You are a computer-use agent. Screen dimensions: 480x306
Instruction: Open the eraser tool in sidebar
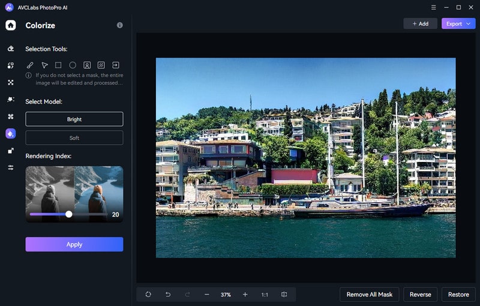11,49
